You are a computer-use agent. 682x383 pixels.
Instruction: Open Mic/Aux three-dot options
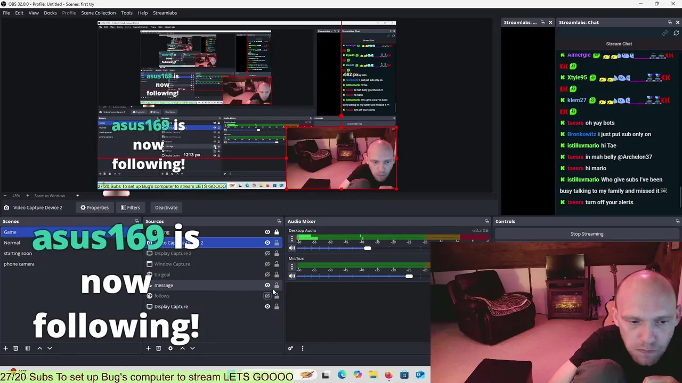291,267
